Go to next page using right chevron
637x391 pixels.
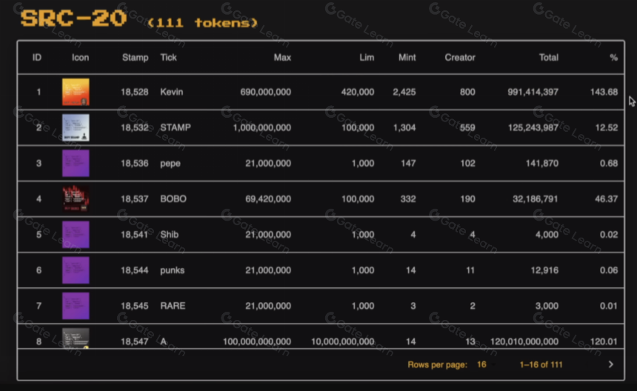pyautogui.click(x=610, y=364)
